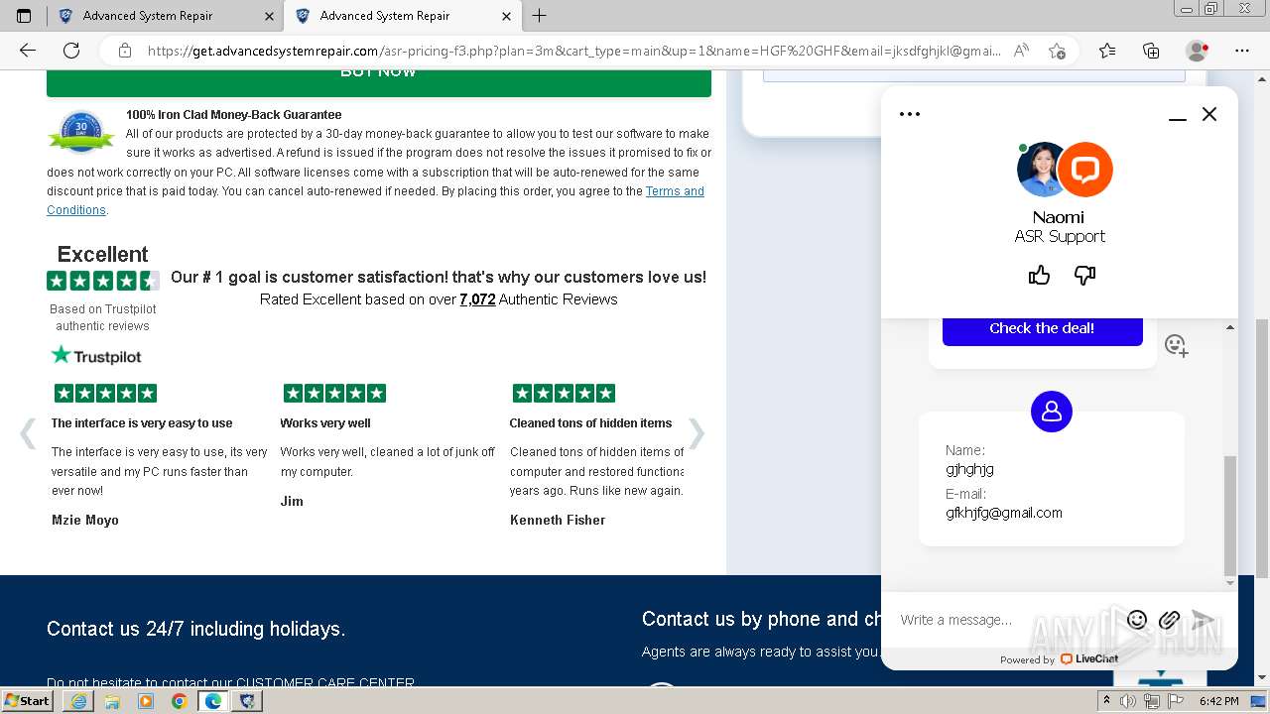Open the emoji picker in chat
Screen dimensions: 1270x714
(1137, 620)
